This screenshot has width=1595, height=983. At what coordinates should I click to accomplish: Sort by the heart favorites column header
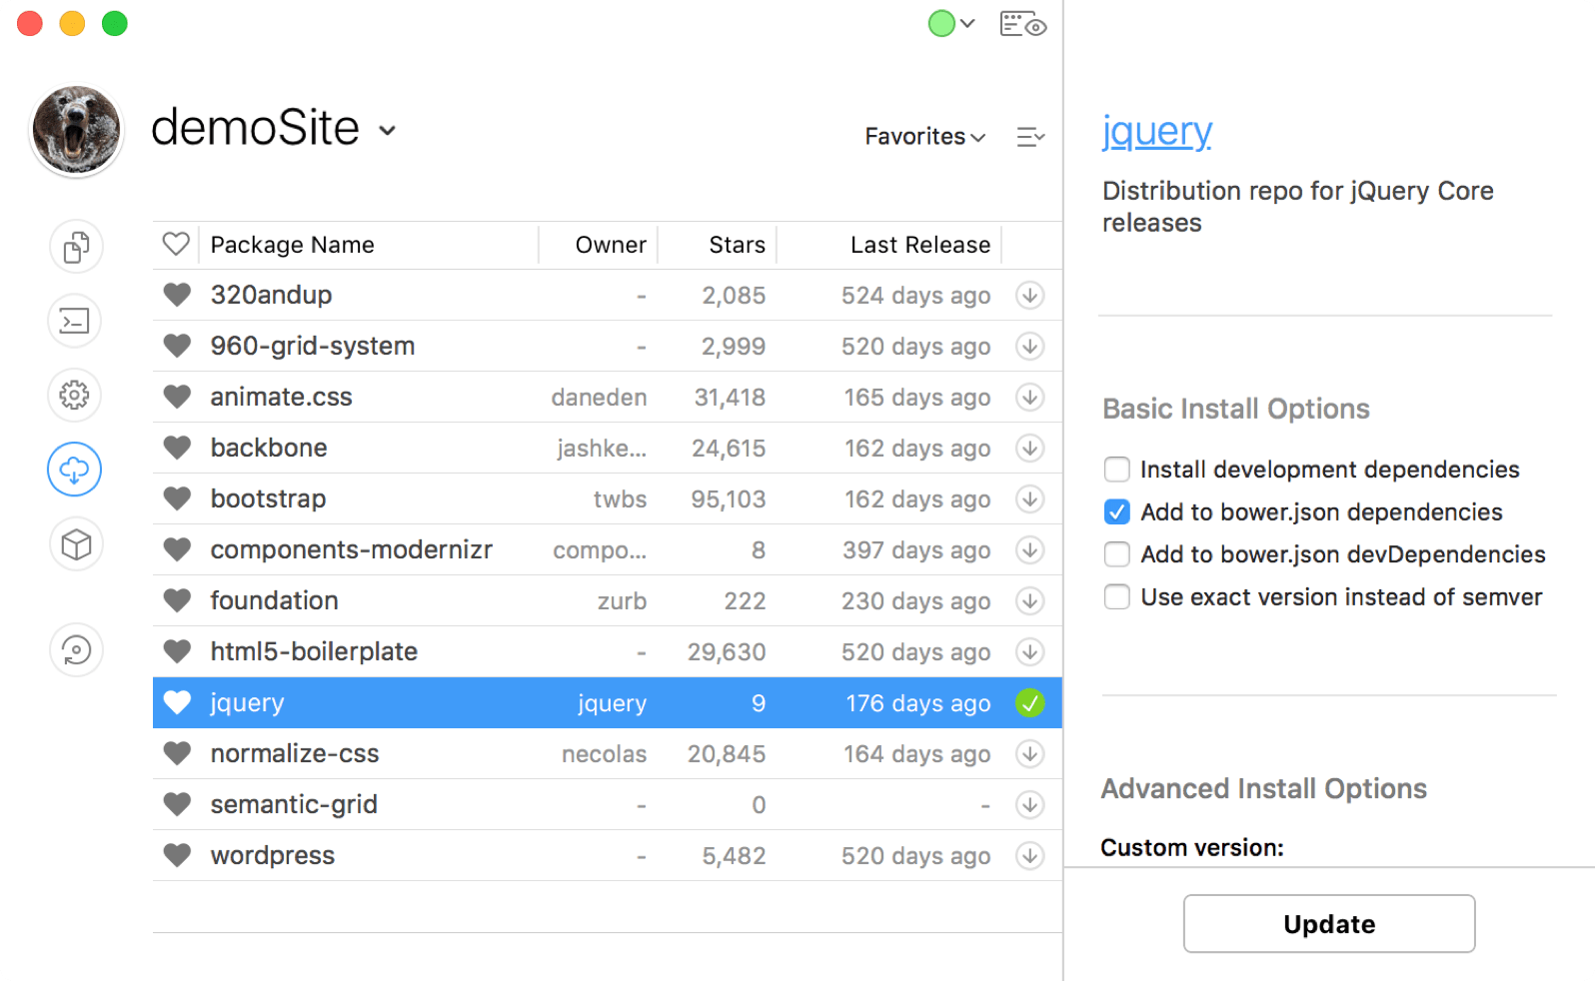pos(176,245)
